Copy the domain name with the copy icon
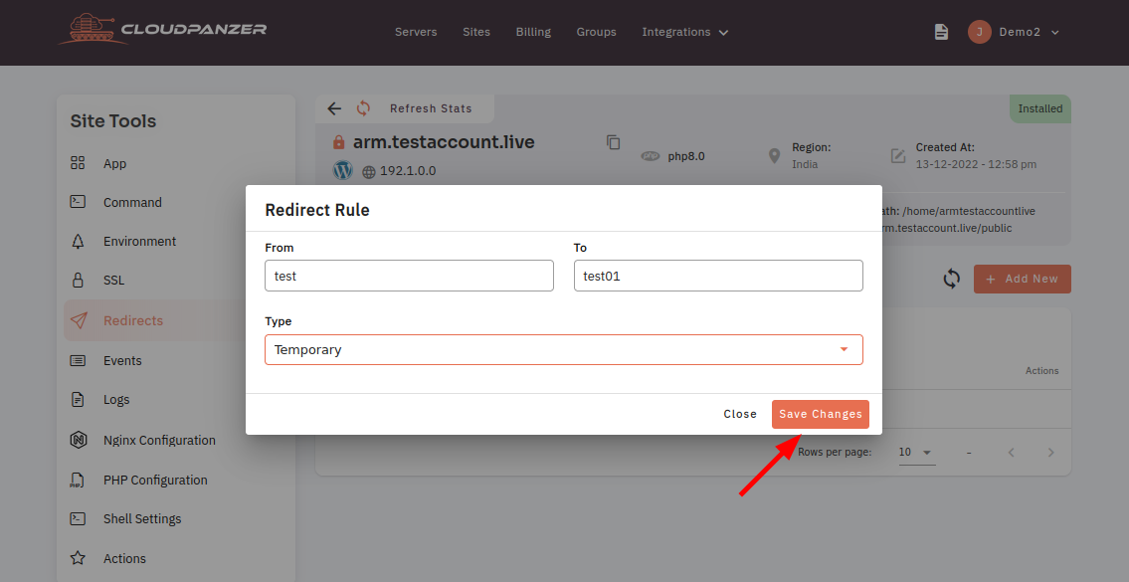The height and width of the screenshot is (582, 1129). click(614, 142)
